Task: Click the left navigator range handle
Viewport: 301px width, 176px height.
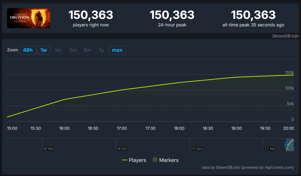Action: (286, 145)
